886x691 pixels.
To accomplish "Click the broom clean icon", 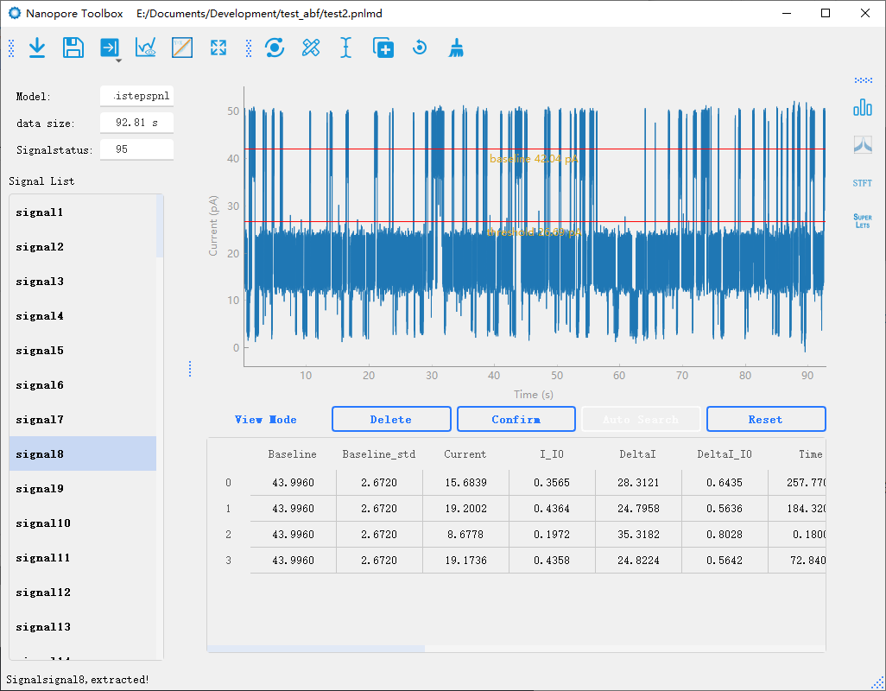I will click(456, 48).
